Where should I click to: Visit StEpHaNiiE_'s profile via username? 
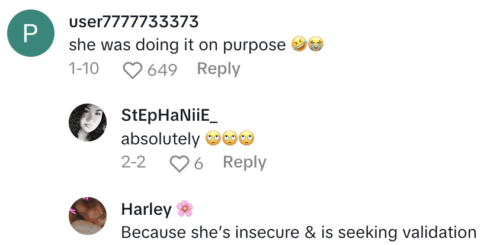coord(164,115)
